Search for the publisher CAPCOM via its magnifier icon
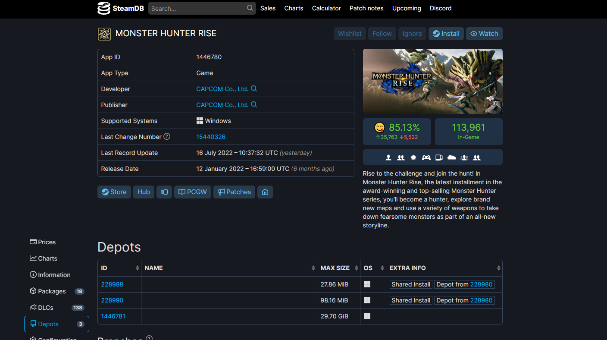Image resolution: width=607 pixels, height=340 pixels. tap(254, 104)
